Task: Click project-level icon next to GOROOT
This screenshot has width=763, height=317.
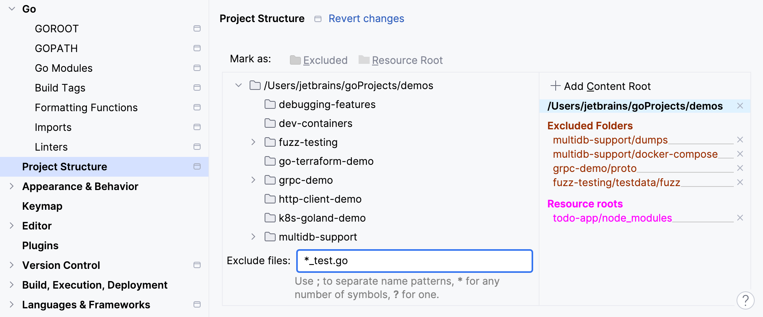Action: tap(197, 29)
